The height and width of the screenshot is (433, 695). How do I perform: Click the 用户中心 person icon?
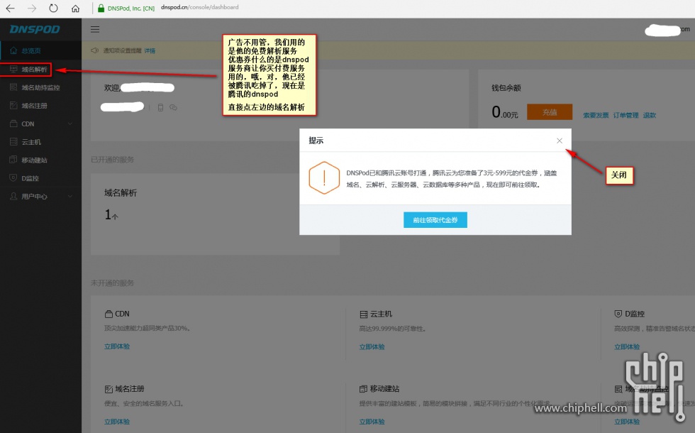(13, 196)
